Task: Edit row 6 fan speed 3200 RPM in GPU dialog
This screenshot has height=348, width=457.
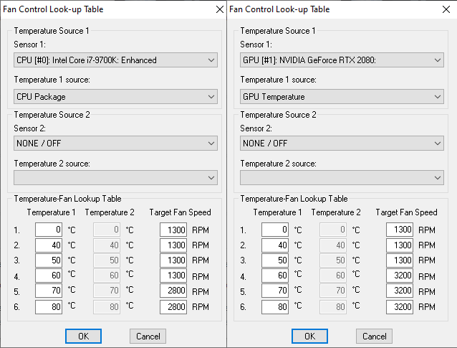Action: 400,306
